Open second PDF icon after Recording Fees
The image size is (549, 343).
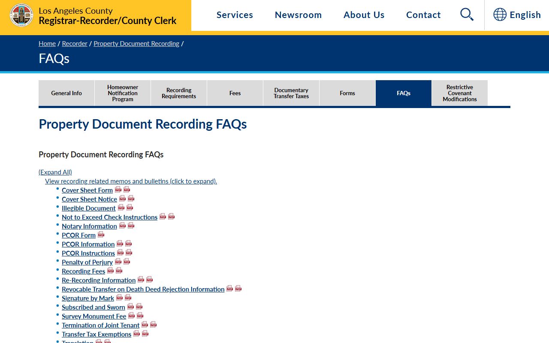tap(119, 271)
